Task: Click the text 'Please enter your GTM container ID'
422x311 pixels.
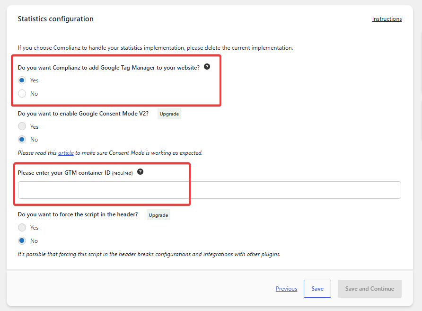Action: coord(64,173)
